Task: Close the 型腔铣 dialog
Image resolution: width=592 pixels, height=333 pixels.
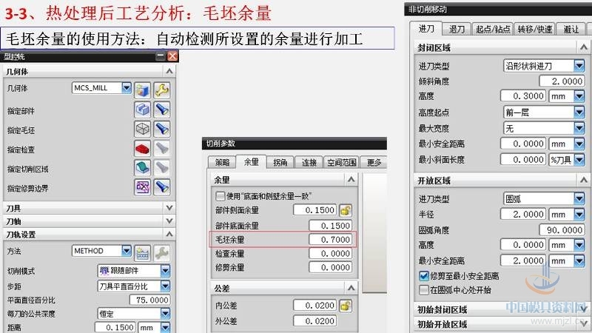Action: [172, 56]
